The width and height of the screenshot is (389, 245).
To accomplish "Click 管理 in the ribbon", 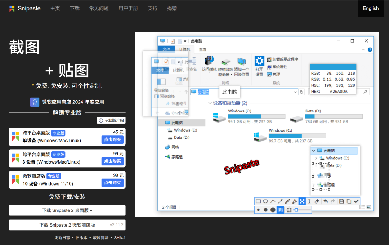I will click(273, 74).
